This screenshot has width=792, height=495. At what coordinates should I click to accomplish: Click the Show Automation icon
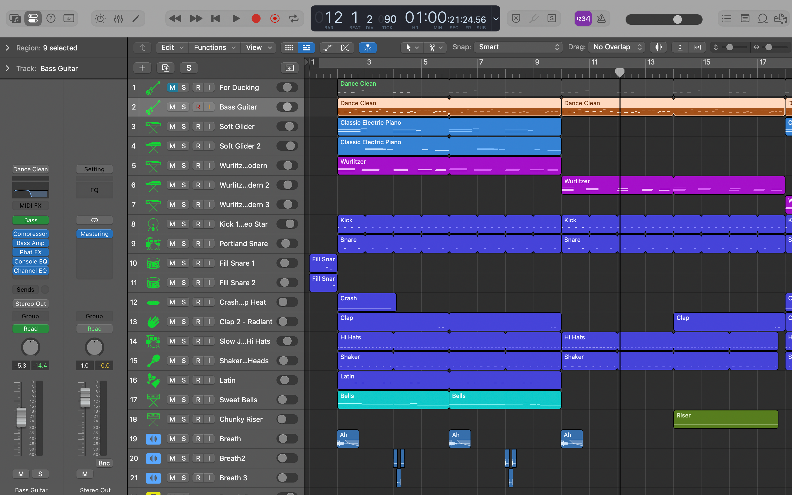328,48
